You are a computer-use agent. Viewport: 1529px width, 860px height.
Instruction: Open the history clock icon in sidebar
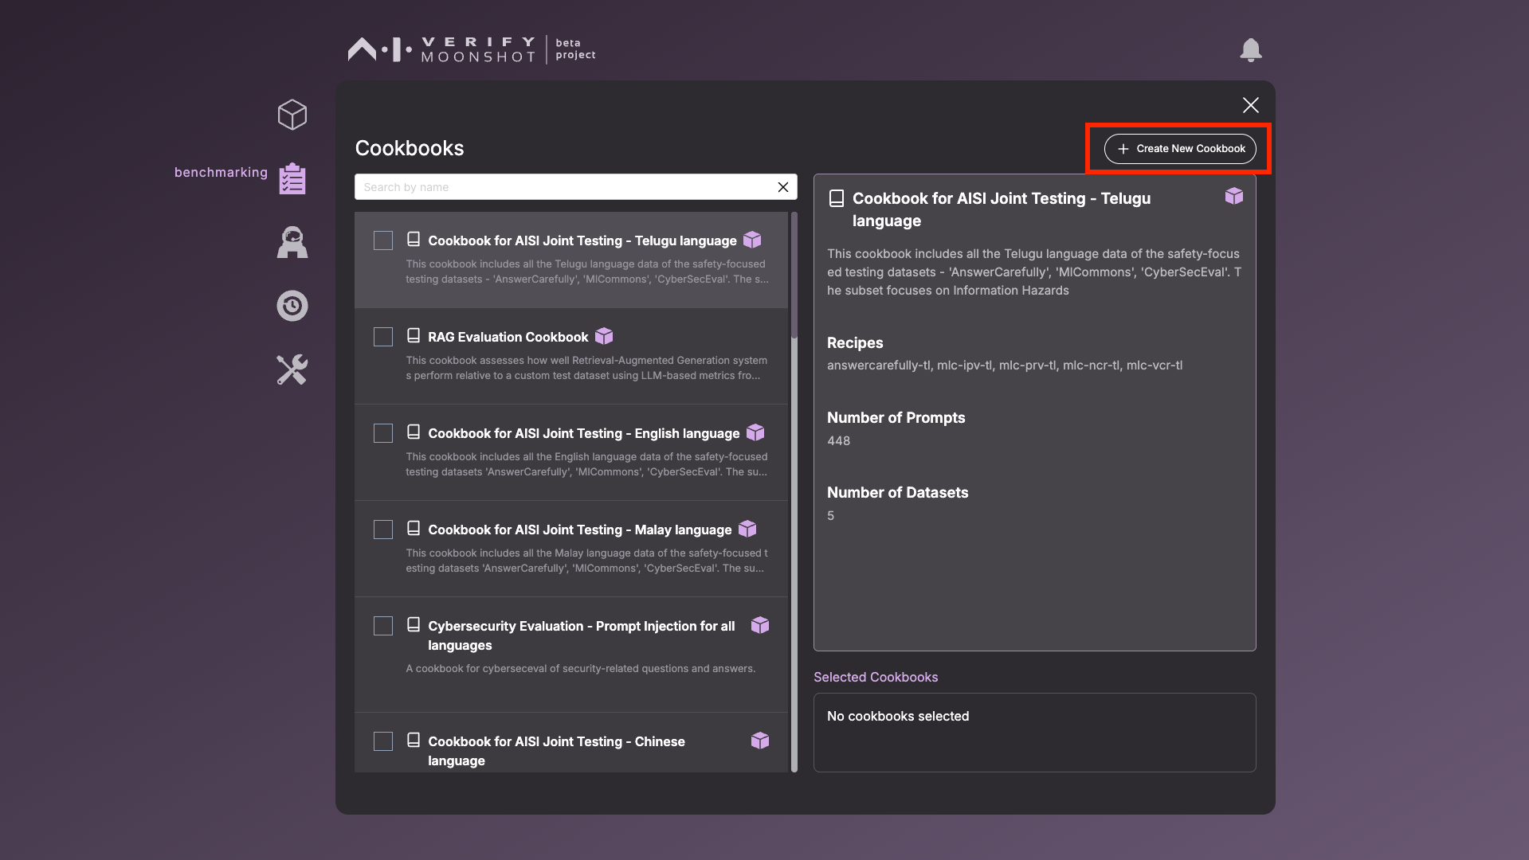tap(292, 306)
